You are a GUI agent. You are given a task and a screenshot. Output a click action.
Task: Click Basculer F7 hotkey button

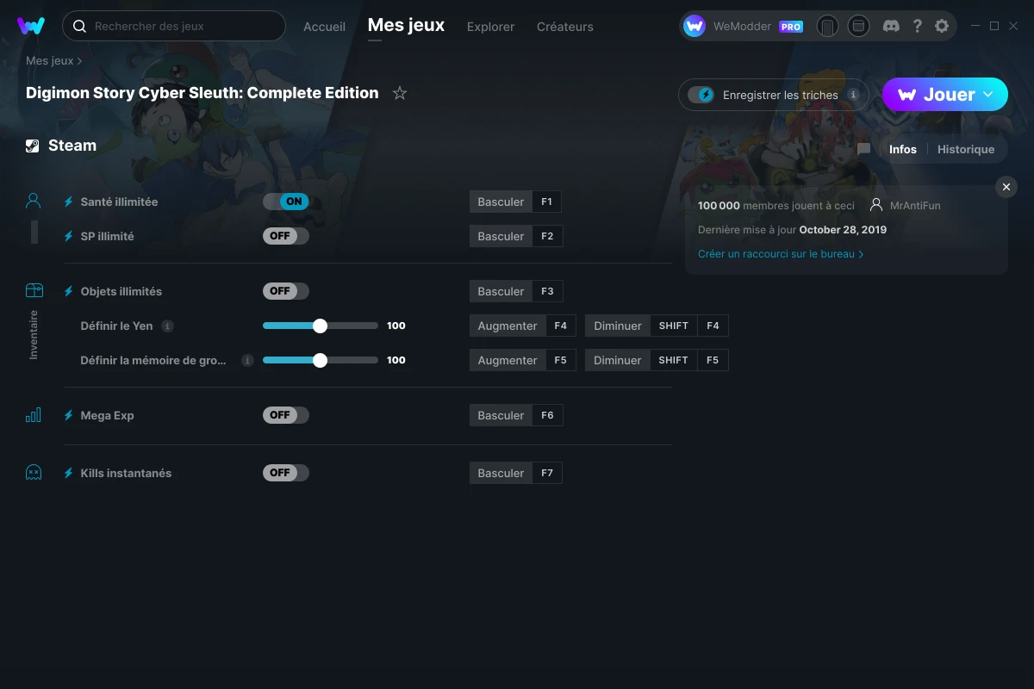pos(516,473)
